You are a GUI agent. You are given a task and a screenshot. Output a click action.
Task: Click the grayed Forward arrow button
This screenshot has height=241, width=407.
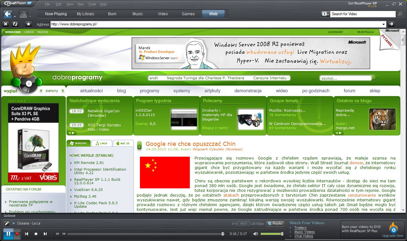point(23,14)
